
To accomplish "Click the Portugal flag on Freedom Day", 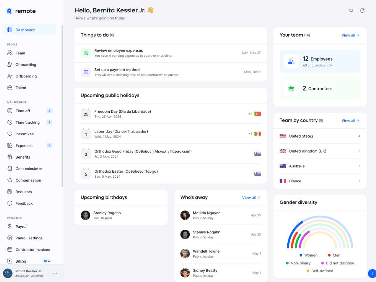I will tap(258, 114).
